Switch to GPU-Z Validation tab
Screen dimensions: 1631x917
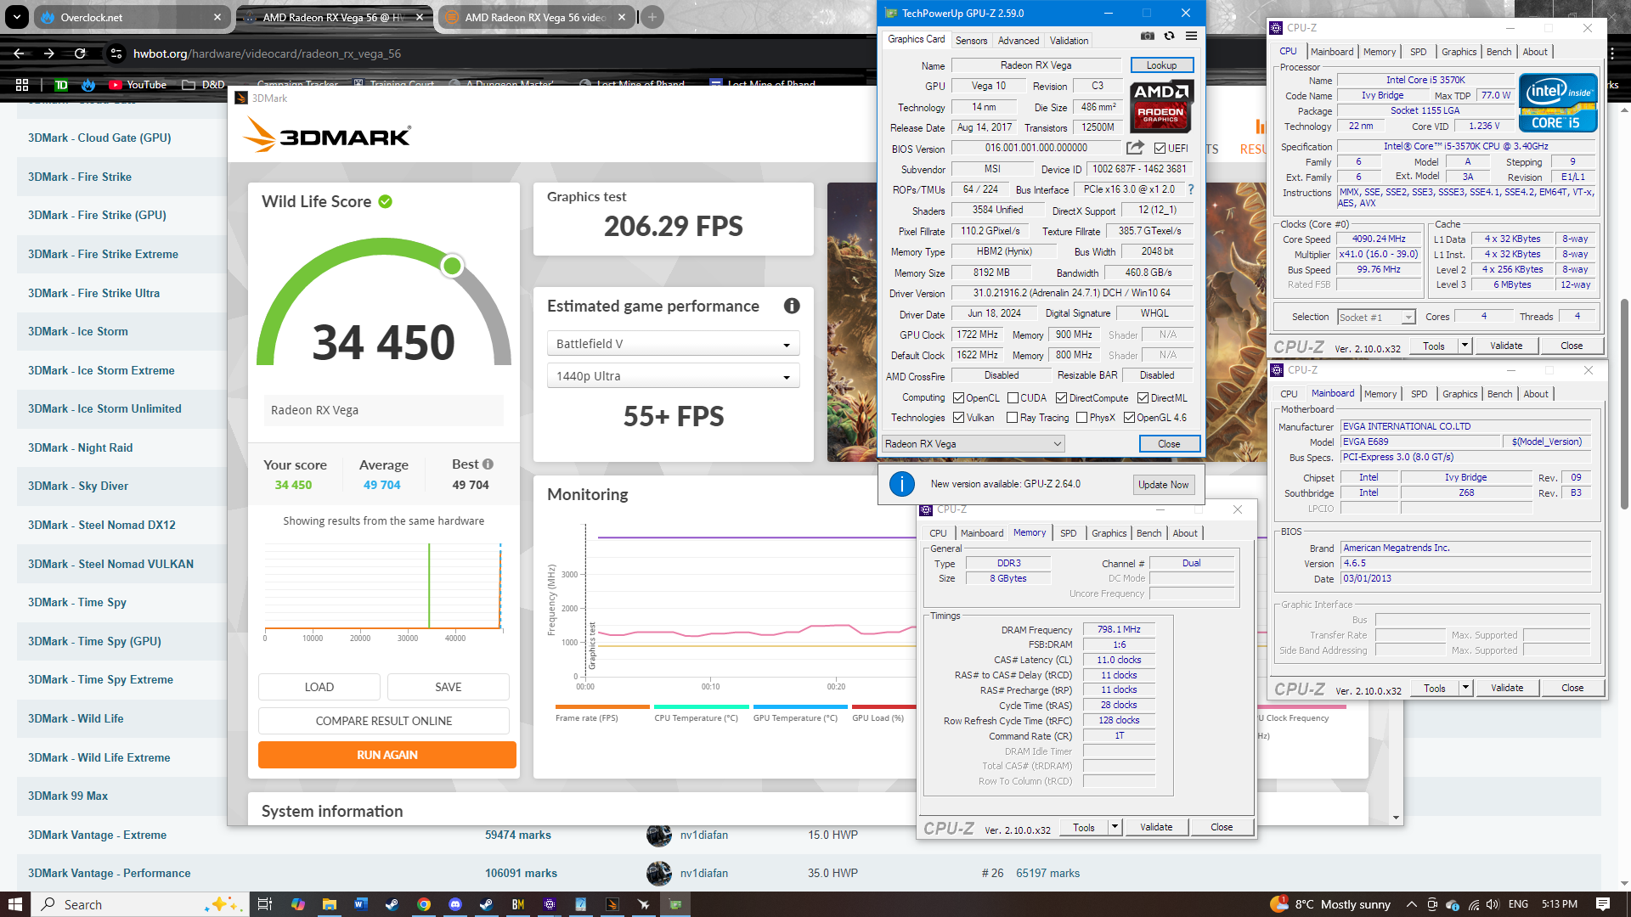point(1069,41)
